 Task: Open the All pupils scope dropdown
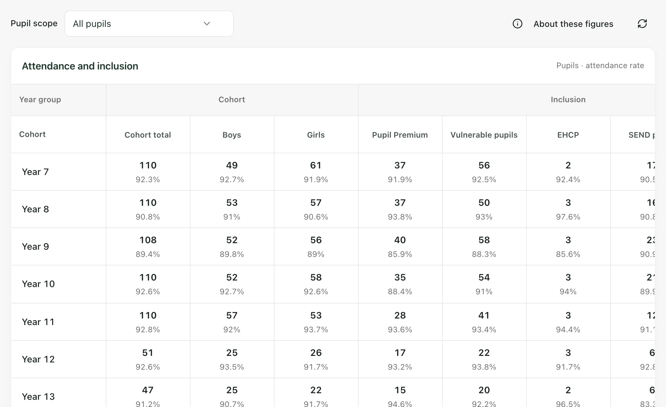[x=149, y=24]
